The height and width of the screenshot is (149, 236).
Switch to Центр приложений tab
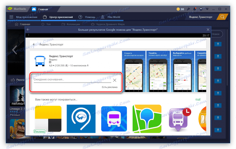pyautogui.click(x=58, y=17)
